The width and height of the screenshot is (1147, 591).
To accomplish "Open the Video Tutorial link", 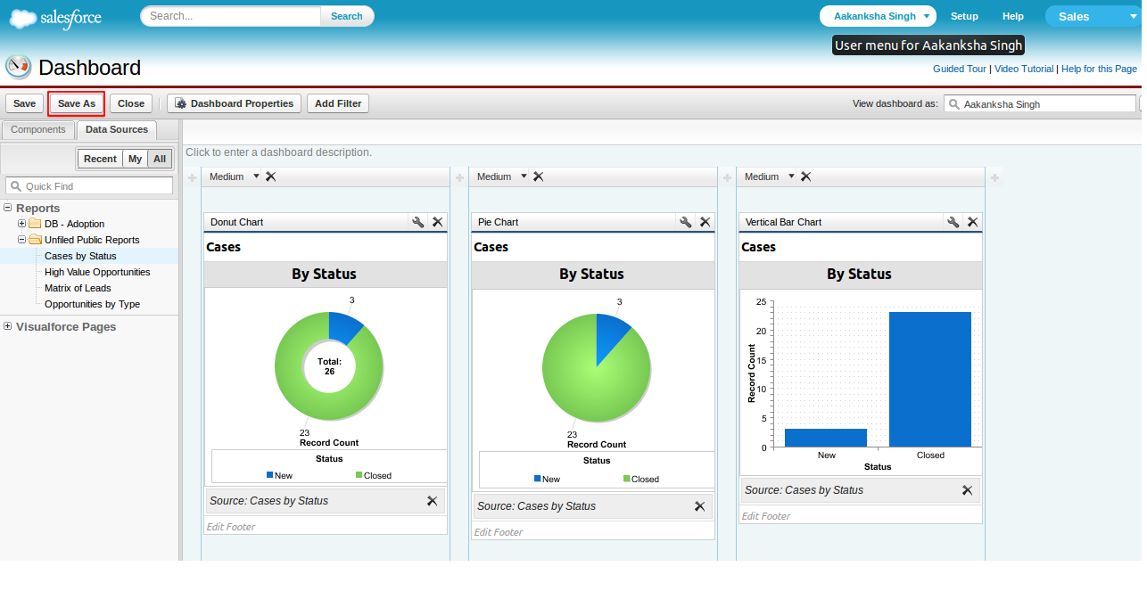I will coord(1023,69).
